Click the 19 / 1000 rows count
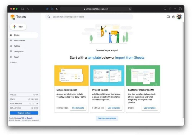Viewport: 192px width, 136px height. click(35, 99)
